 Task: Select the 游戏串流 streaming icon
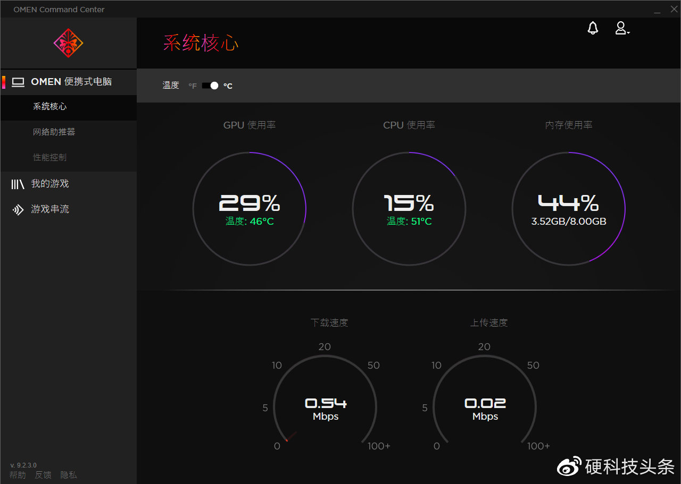pyautogui.click(x=19, y=209)
